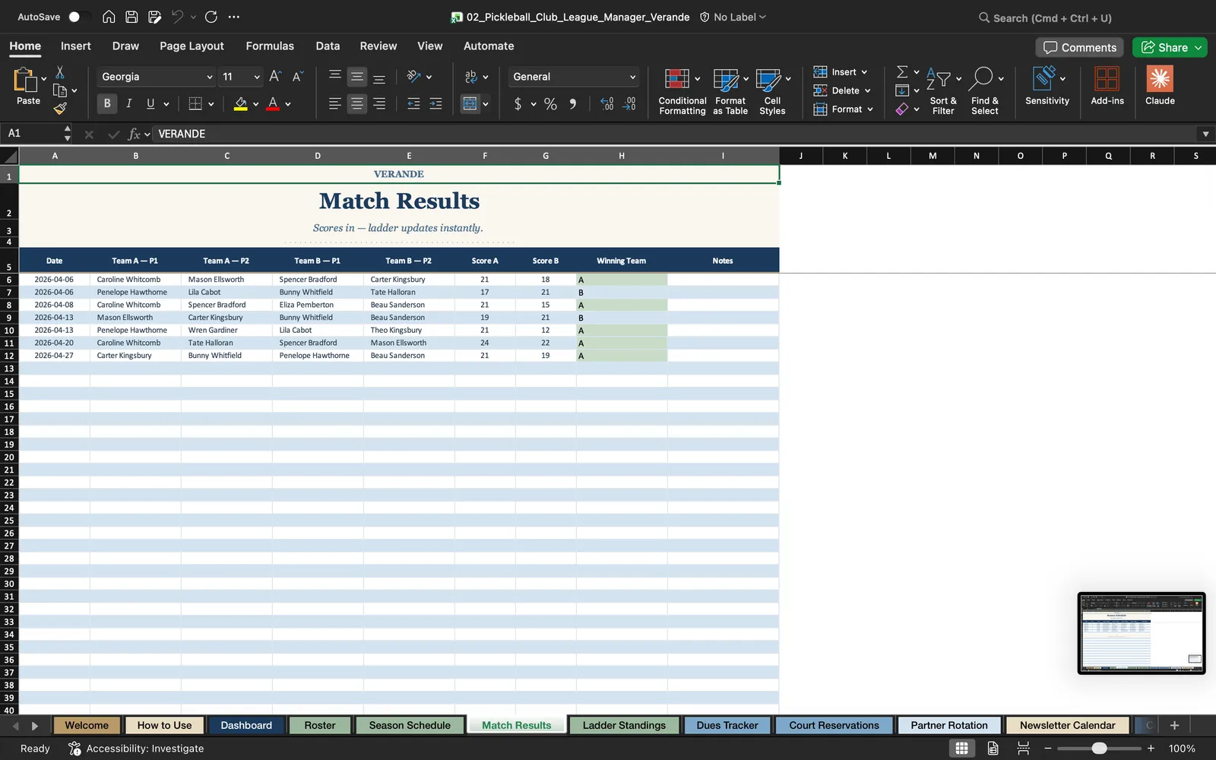Top align the cell contents

pyautogui.click(x=334, y=76)
